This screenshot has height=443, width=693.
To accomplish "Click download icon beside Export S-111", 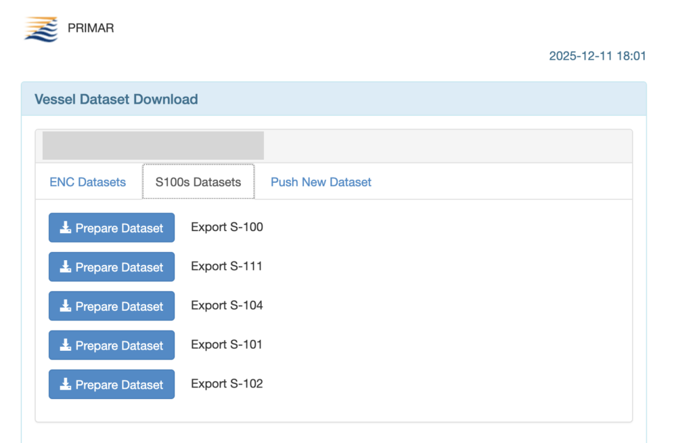I will (66, 268).
